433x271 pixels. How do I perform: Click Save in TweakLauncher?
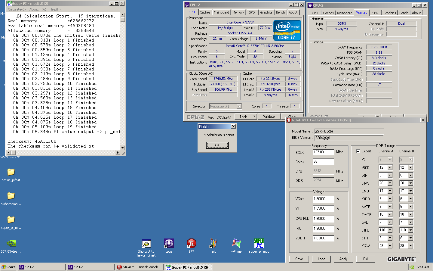299,259
